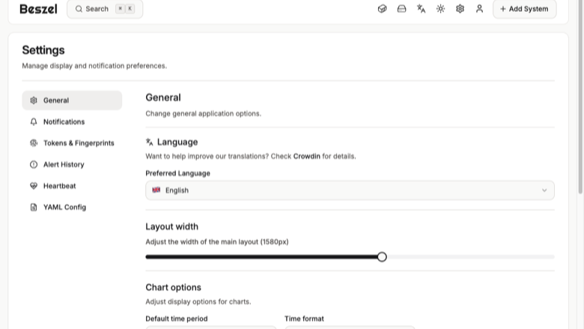Open the language translate icon in header
Screen dimensions: 584x329
point(421,8)
